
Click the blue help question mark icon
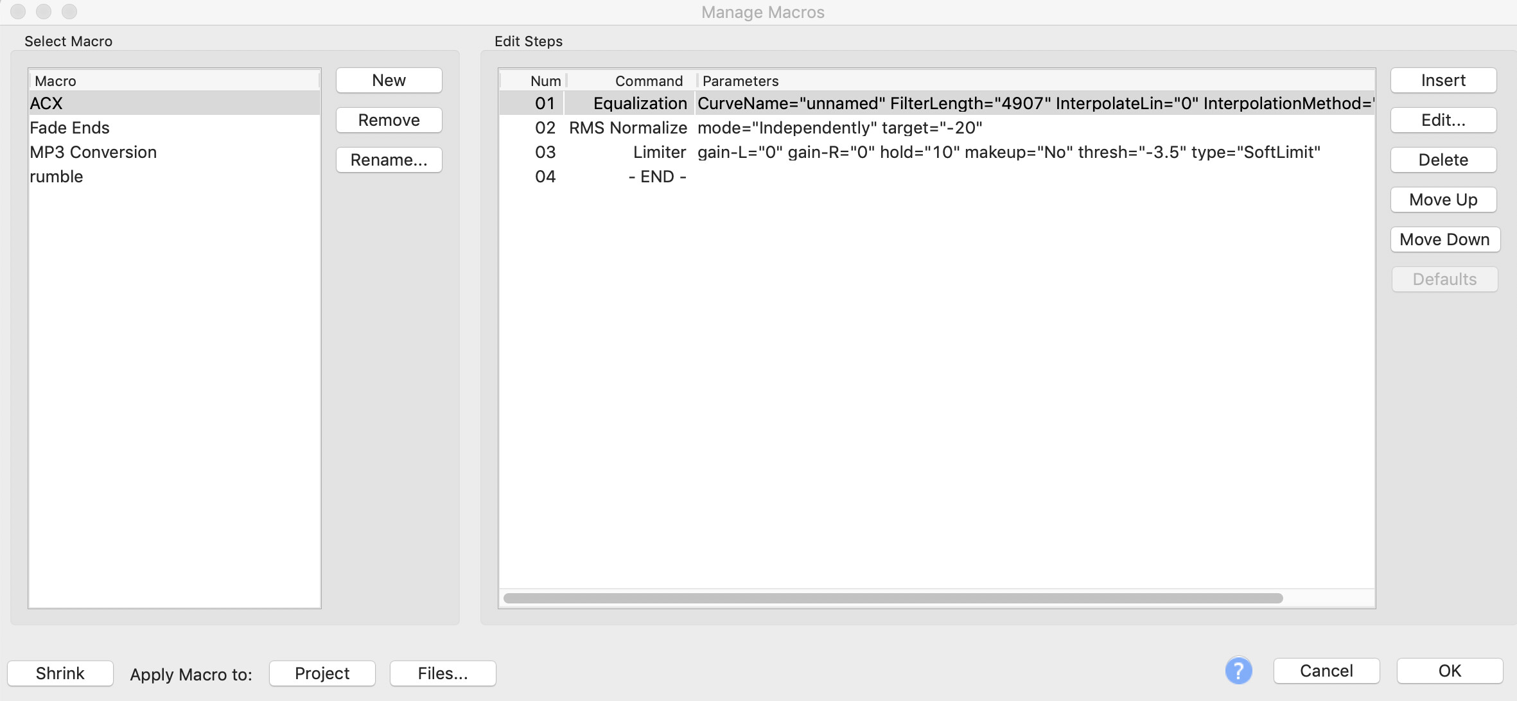(1238, 671)
